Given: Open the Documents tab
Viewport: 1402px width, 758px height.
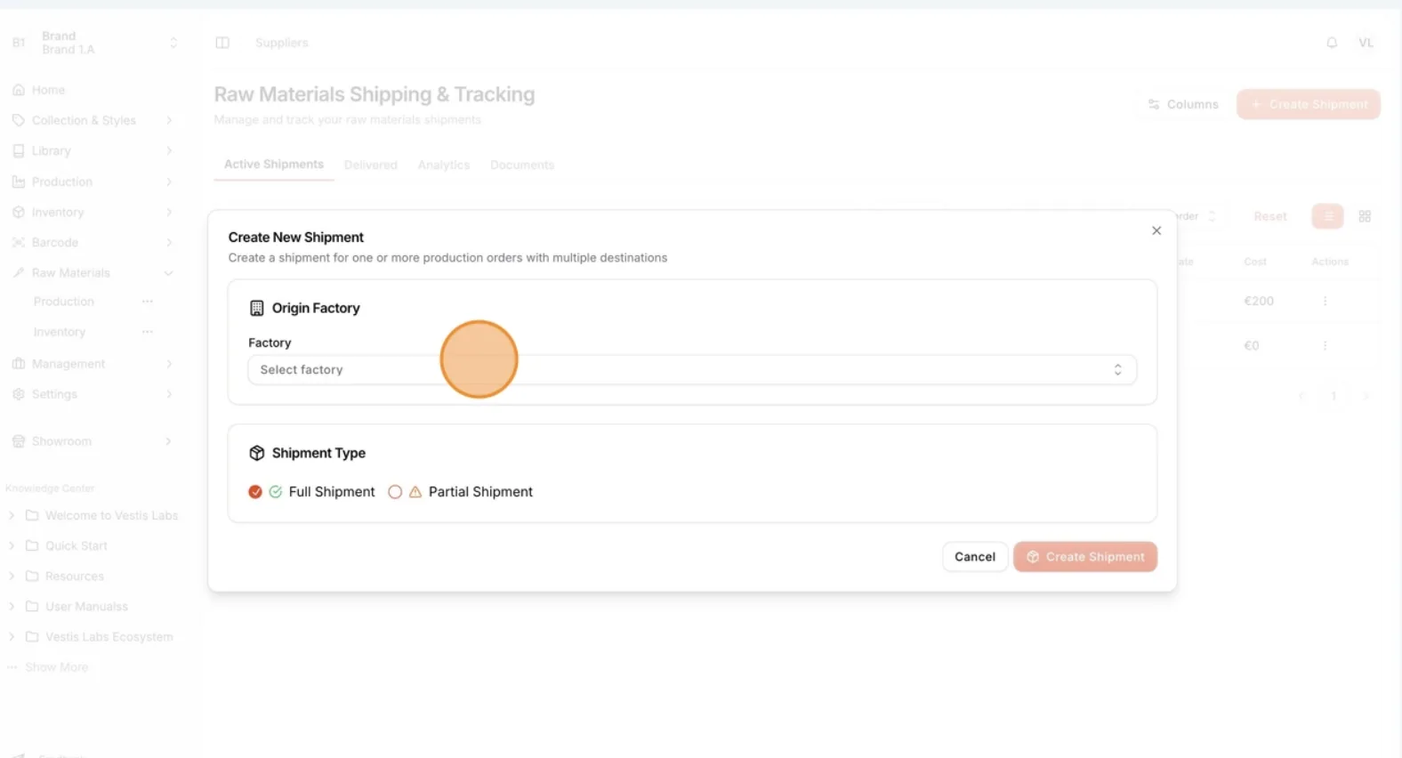Looking at the screenshot, I should (x=522, y=165).
